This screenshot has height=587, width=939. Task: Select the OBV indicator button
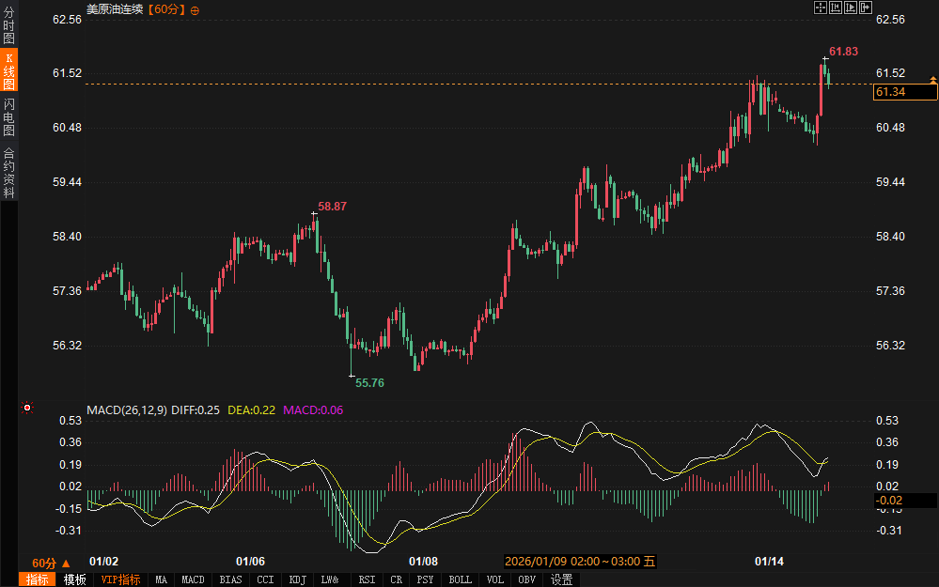point(527,579)
